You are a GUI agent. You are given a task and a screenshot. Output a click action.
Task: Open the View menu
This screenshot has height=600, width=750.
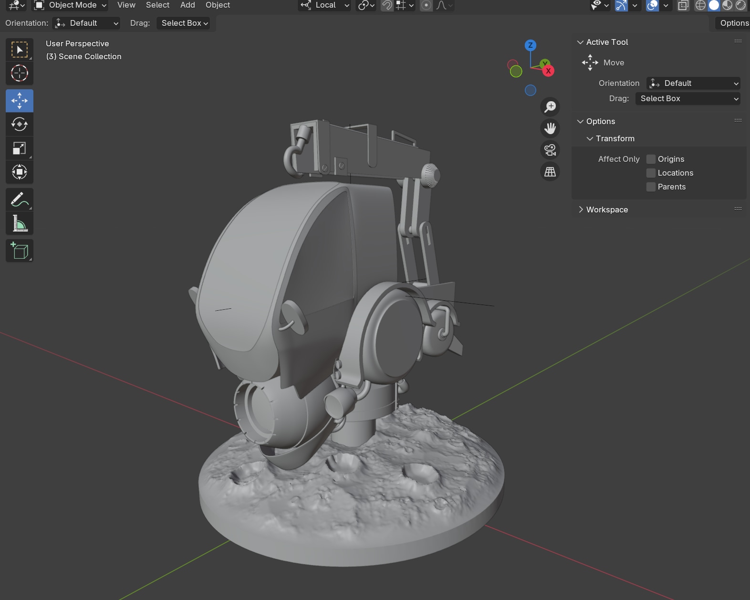(126, 5)
